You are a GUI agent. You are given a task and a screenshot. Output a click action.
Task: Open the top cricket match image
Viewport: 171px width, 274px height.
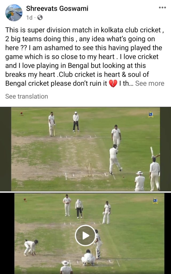click(x=85, y=149)
